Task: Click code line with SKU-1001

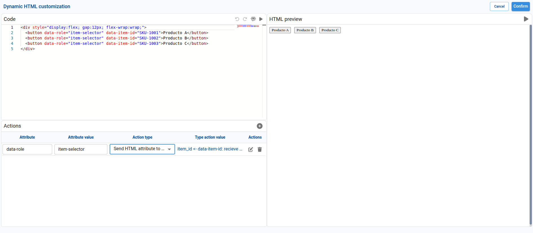Action: point(117,33)
